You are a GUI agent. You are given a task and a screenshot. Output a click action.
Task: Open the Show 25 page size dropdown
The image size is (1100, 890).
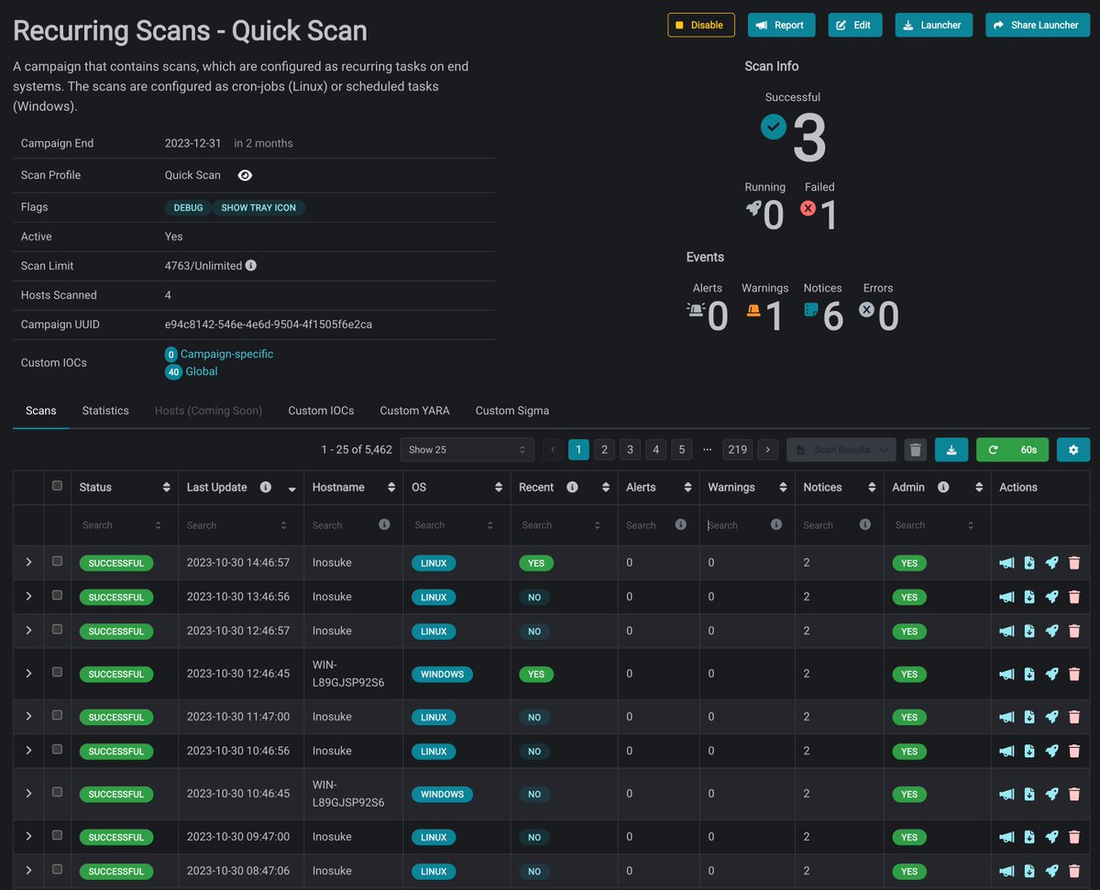coord(467,449)
